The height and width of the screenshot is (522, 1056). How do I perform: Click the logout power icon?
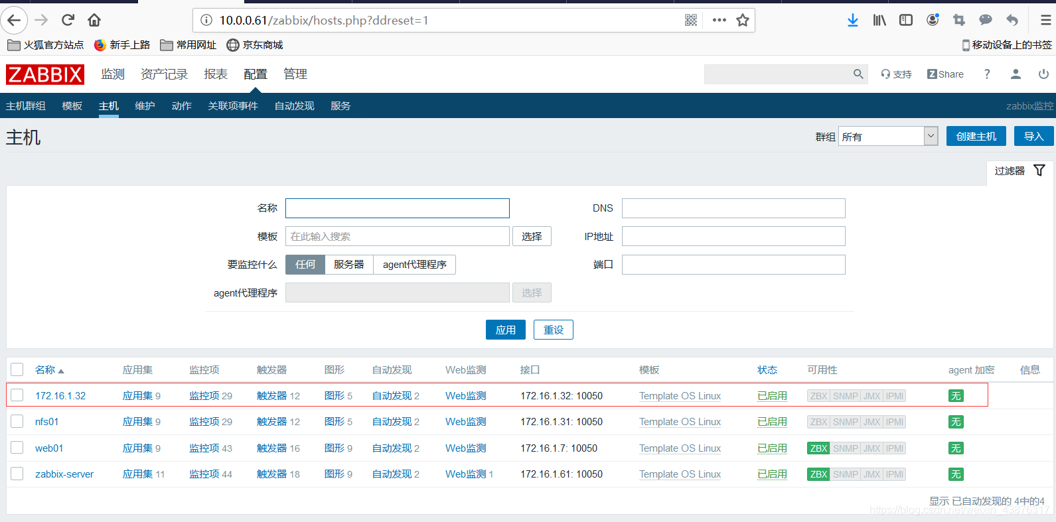click(1043, 74)
